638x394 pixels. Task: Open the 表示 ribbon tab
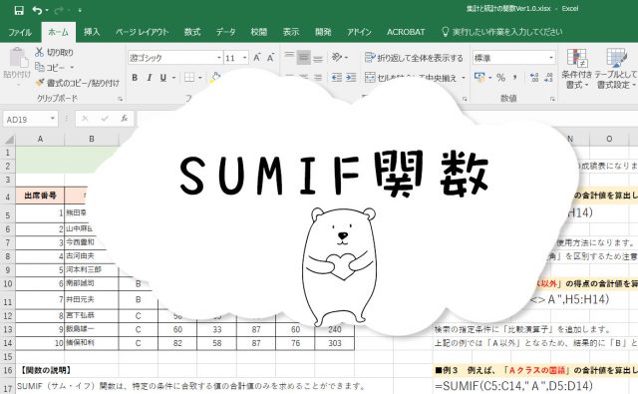tap(291, 32)
